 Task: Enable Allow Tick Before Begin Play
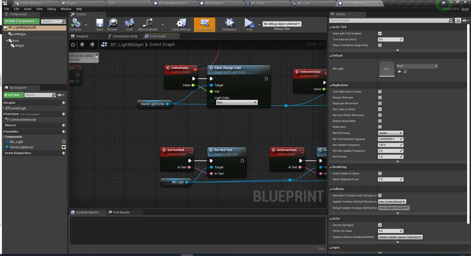[380, 45]
